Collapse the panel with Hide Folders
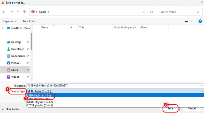The width and height of the screenshot is (204, 113). pyautogui.click(x=11, y=109)
